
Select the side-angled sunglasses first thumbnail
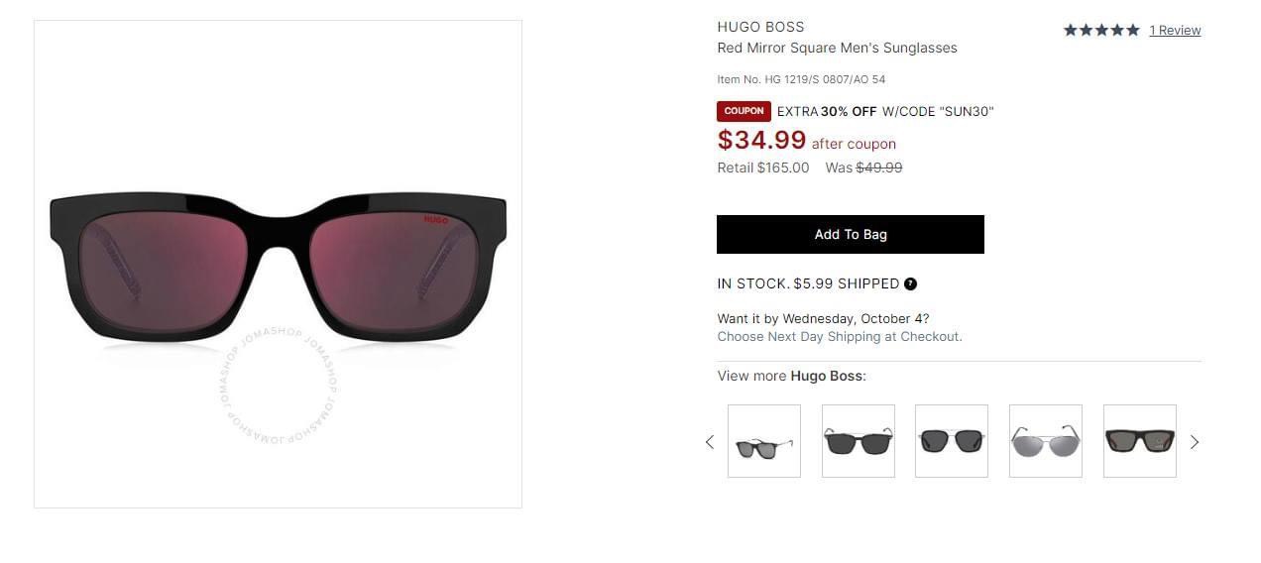(x=763, y=441)
